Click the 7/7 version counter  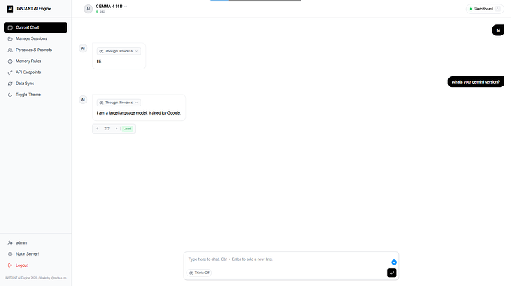107,129
